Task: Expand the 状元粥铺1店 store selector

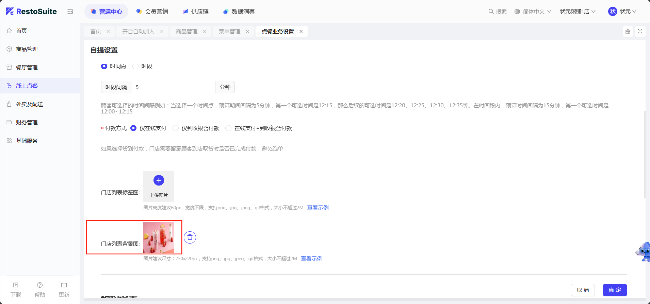Action: tap(577, 12)
